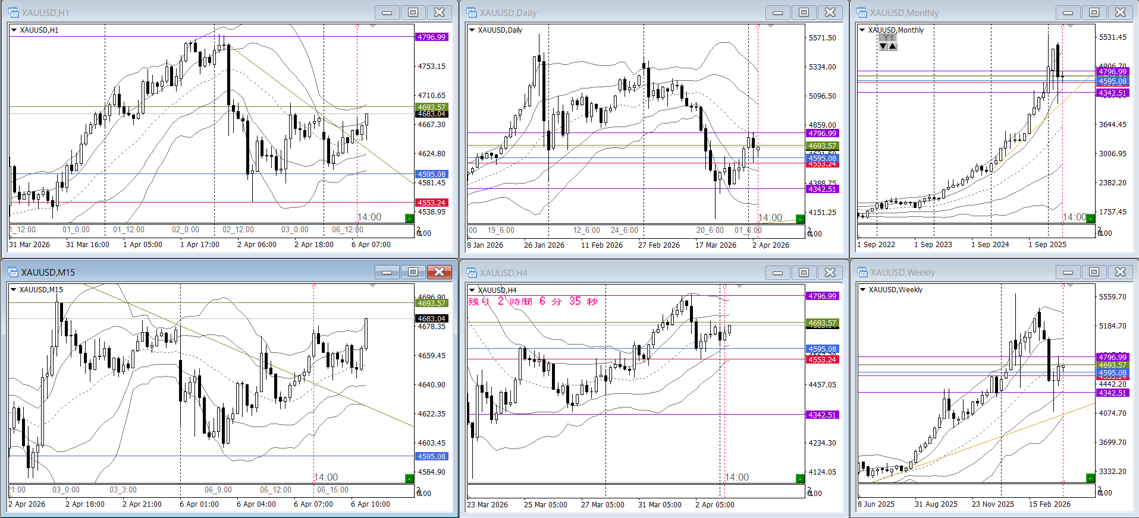Click the XAUUSD,M15 chart window icon
The width and height of the screenshot is (1139, 518).
click(13, 272)
